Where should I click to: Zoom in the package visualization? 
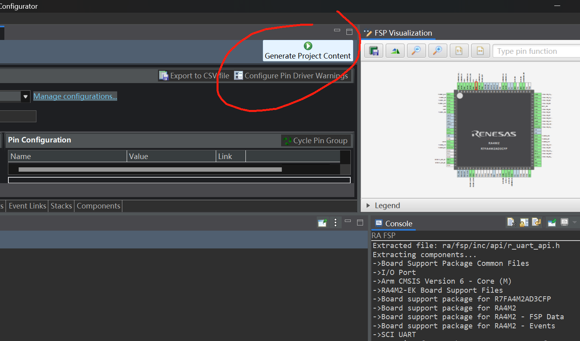pos(437,51)
